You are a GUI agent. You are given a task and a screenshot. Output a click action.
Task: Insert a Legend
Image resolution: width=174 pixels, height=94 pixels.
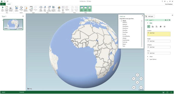pyautogui.click(x=67, y=8)
